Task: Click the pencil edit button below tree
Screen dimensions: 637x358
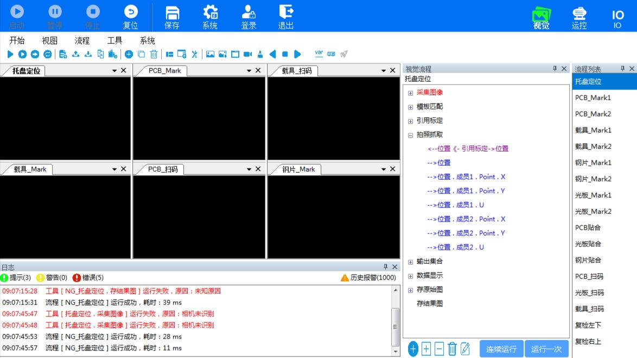Action: click(465, 349)
